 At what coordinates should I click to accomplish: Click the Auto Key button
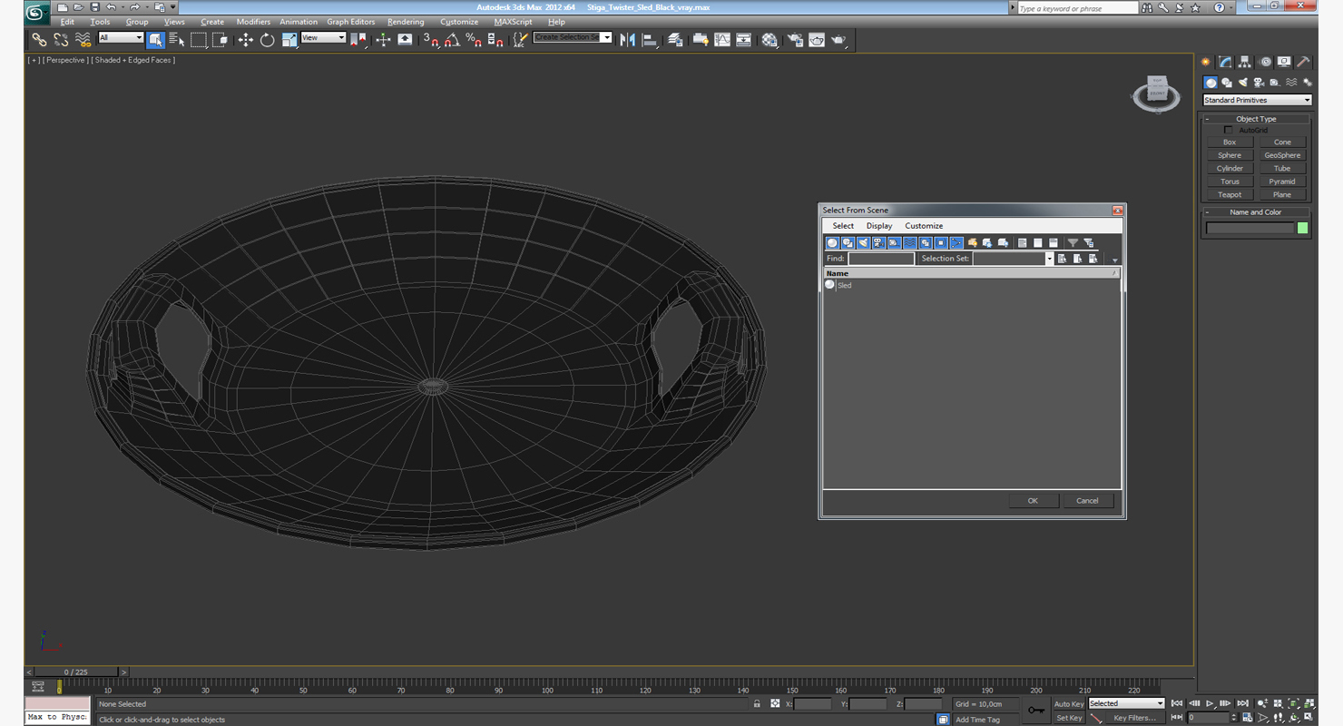click(x=1068, y=704)
